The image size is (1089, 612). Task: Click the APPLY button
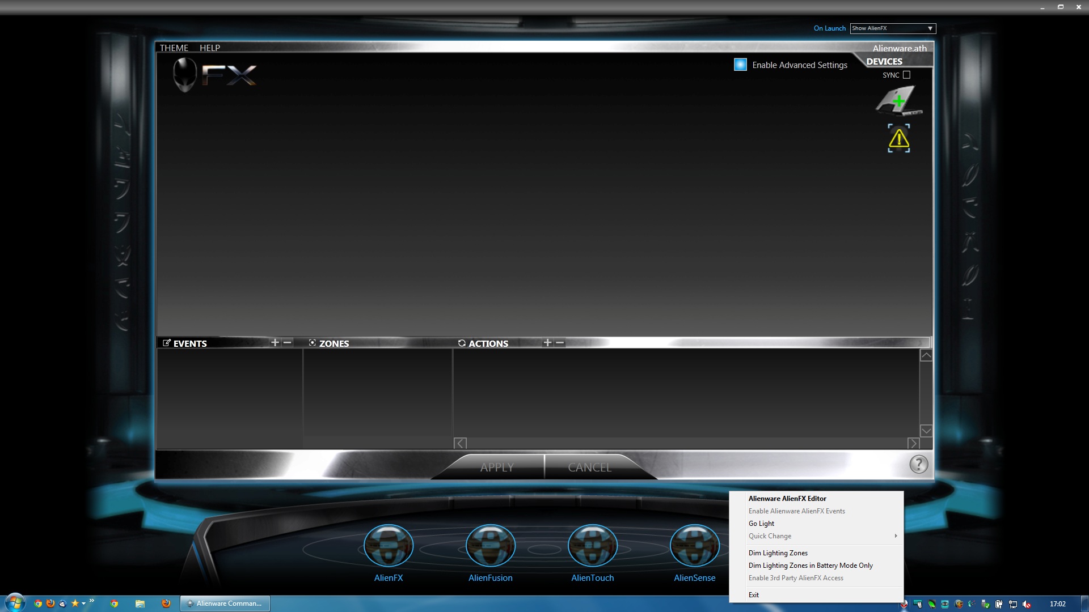tap(497, 467)
